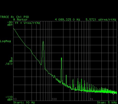Click the '100' x-axis tick label

click(54, 99)
